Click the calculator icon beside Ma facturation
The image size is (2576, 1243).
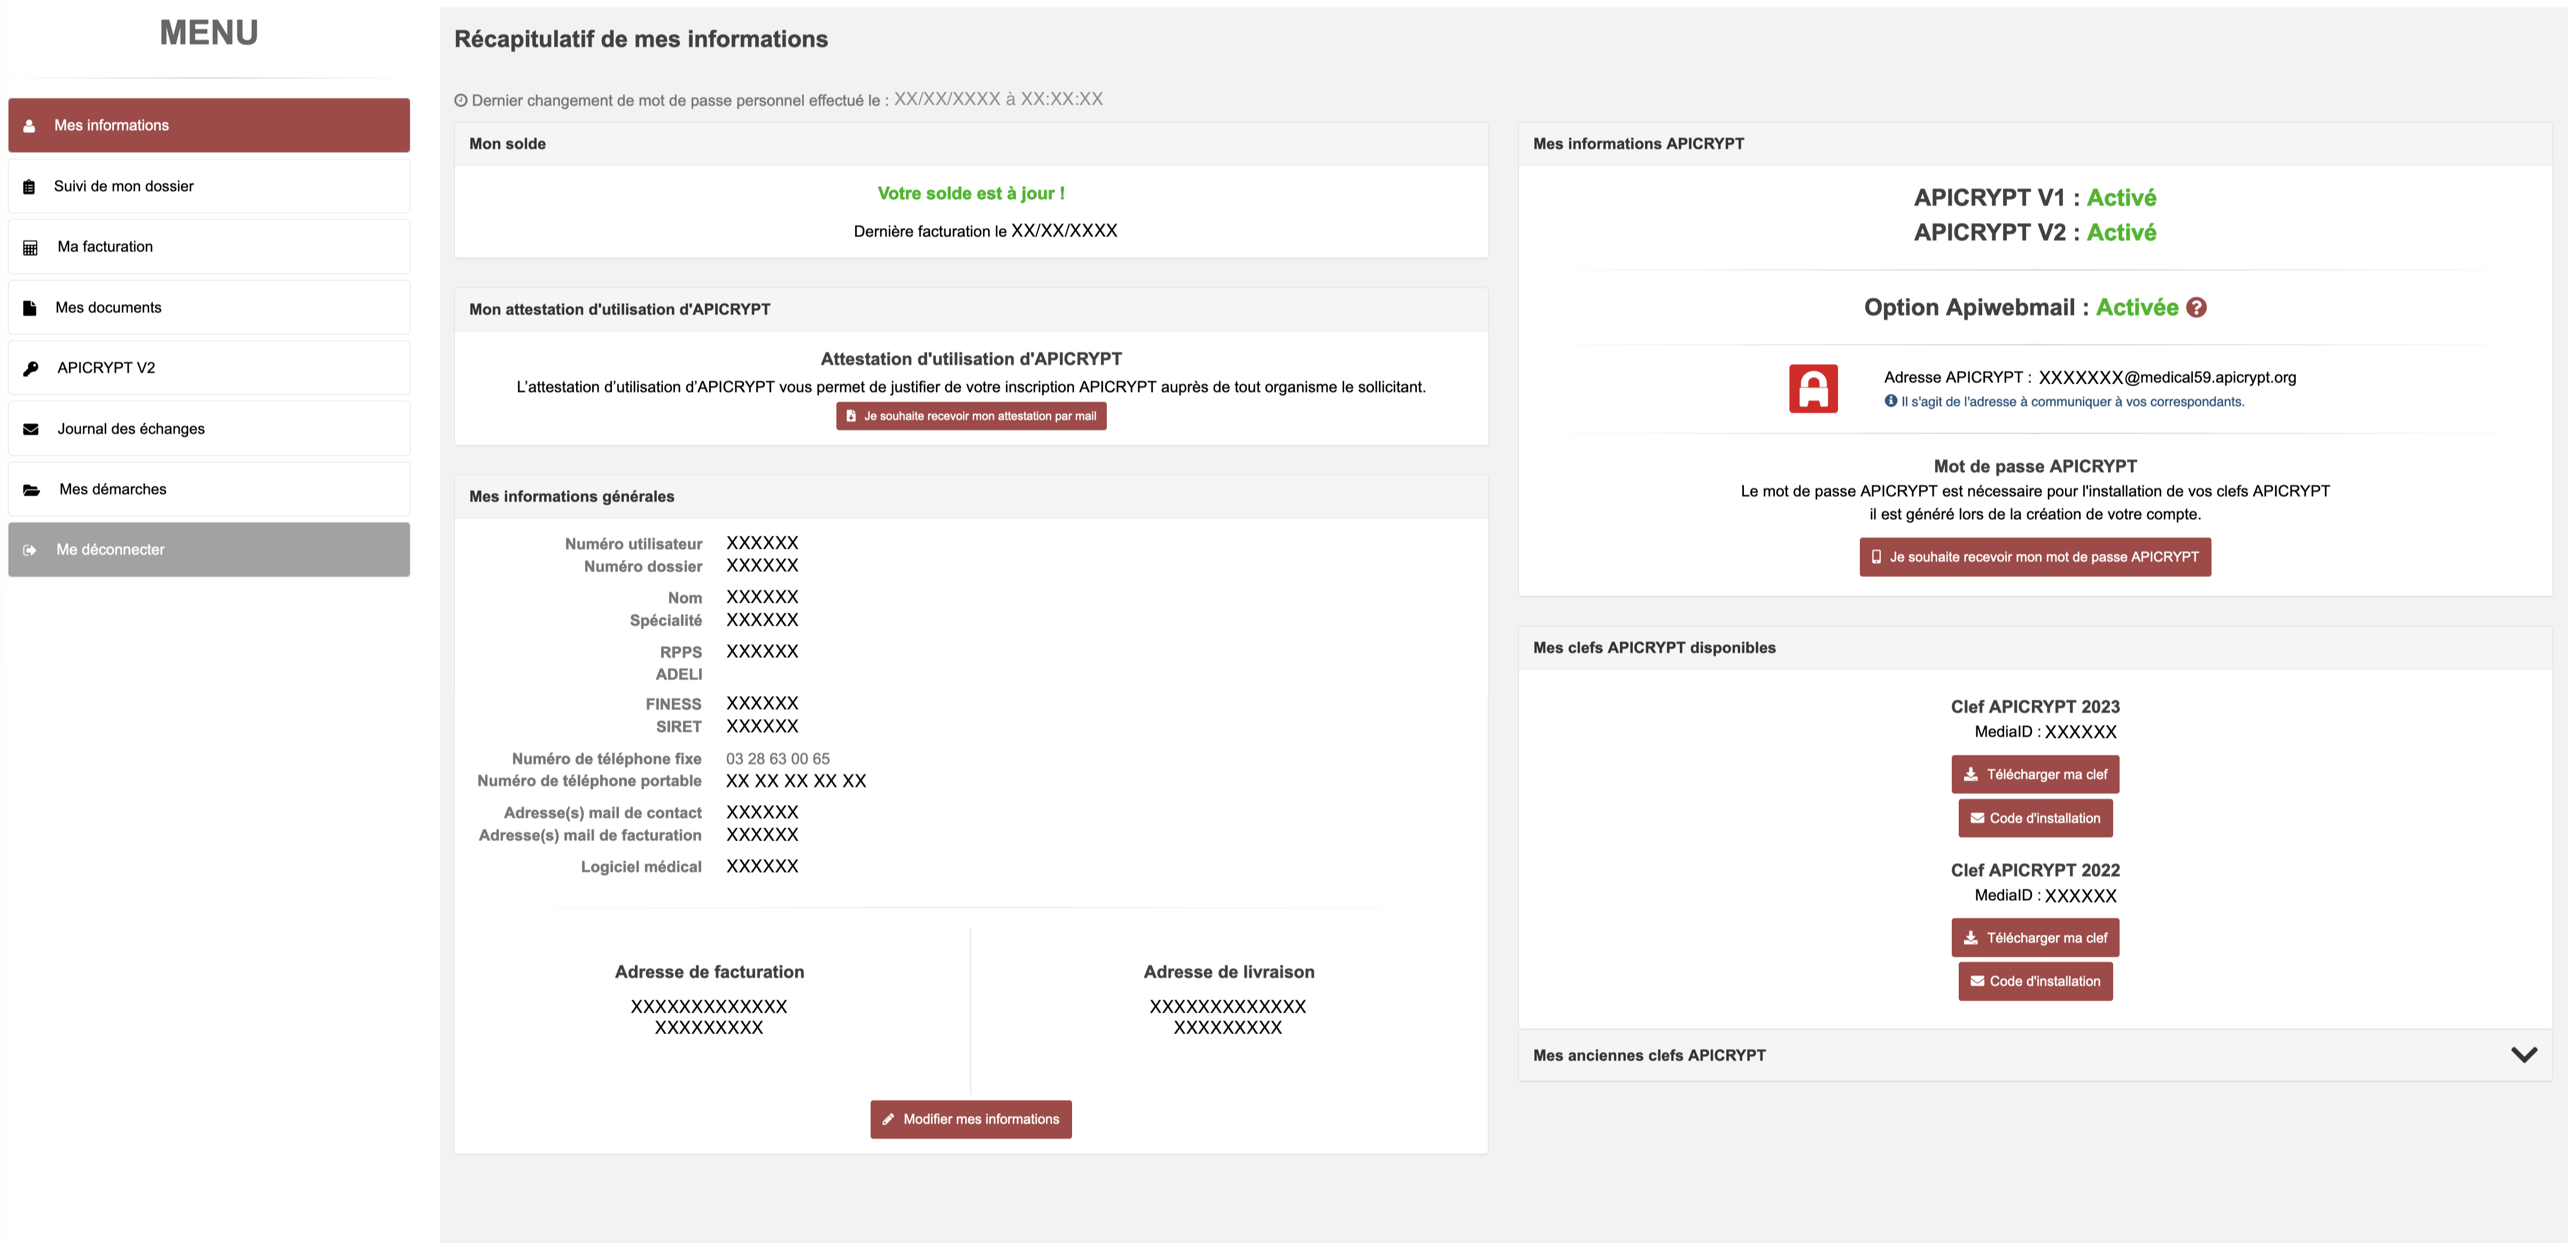click(x=30, y=248)
